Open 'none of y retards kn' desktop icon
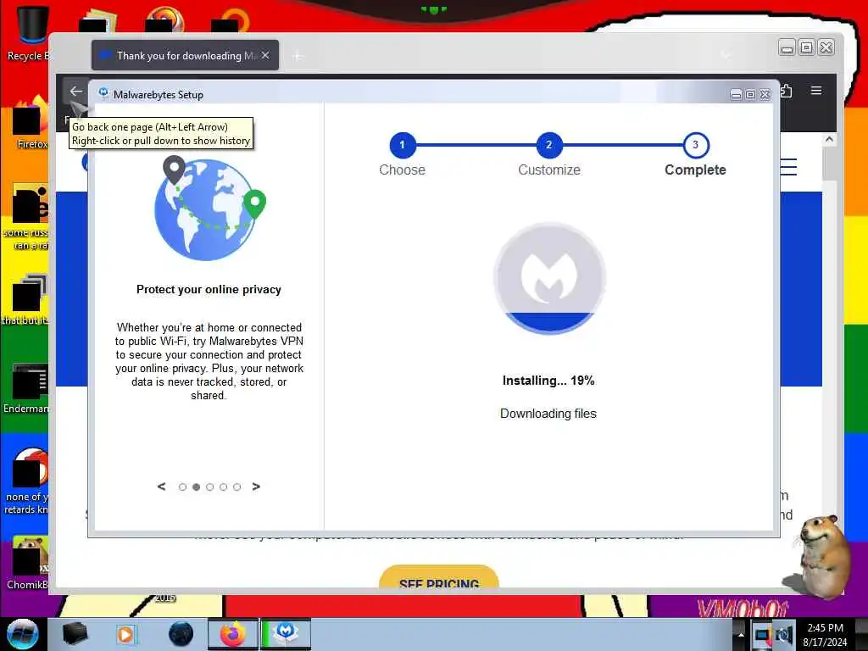 tap(26, 481)
